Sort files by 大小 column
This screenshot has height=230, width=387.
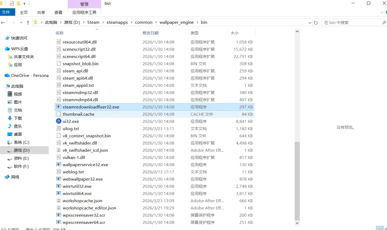pos(234,33)
